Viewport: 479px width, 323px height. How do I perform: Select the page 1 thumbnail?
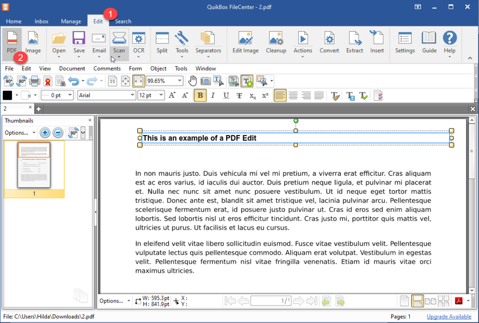click(34, 165)
